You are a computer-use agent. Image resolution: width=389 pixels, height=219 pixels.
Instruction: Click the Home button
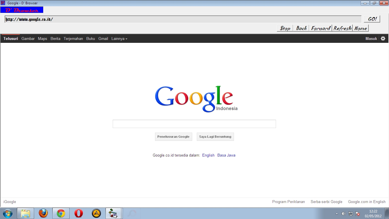click(x=361, y=28)
